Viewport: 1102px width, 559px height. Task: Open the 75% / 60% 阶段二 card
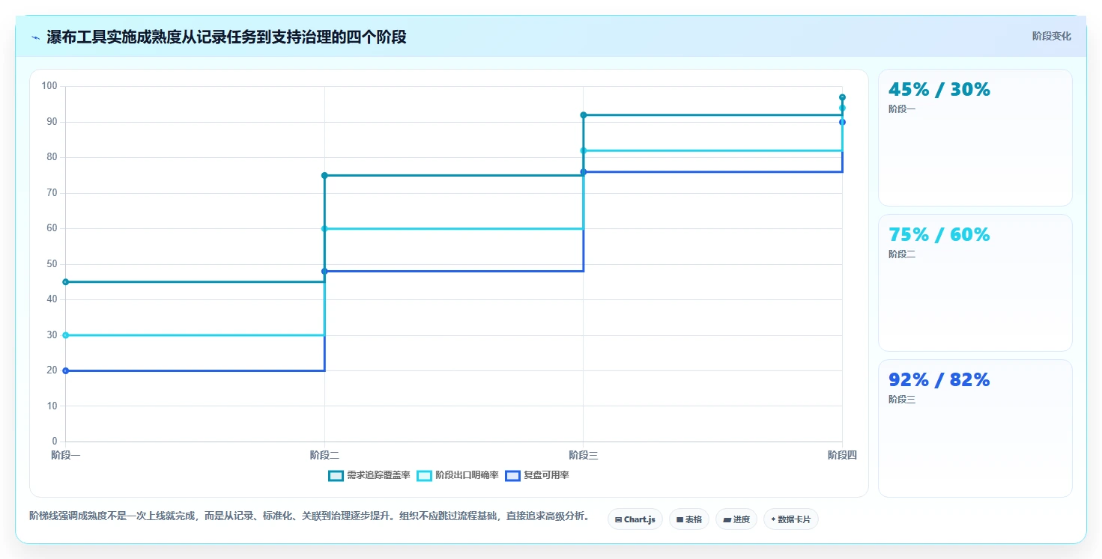click(975, 283)
